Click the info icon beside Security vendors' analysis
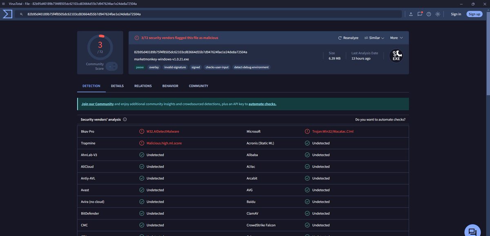The height and width of the screenshot is (236, 490). click(x=125, y=119)
